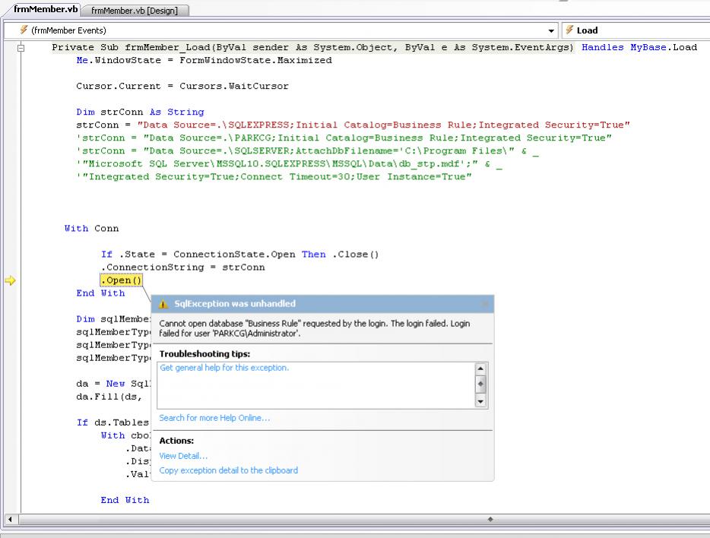The width and height of the screenshot is (710, 538).
Task: Click the MSSQL10.SQLEXPRESS db_stp.mdf comment line
Action: pos(290,164)
